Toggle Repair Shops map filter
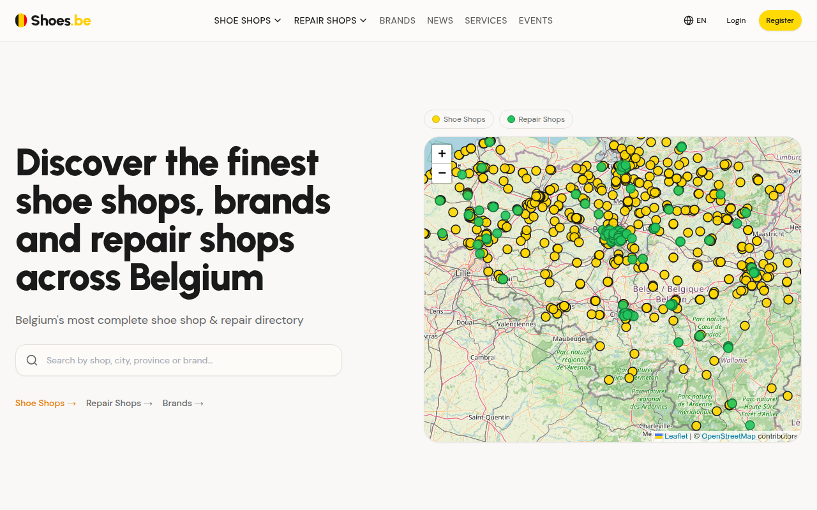 536,119
